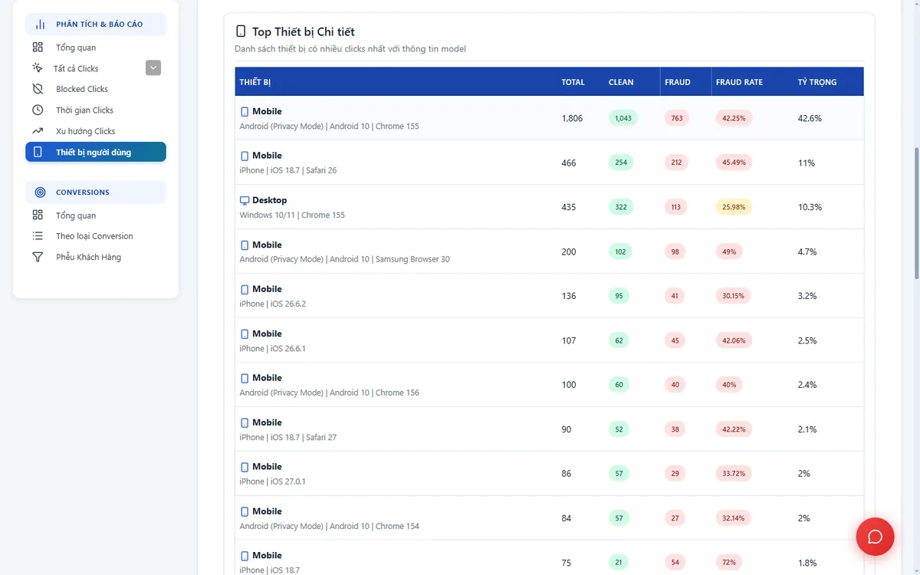Screen dimensions: 920x575
Task: Click the mobile icon in the Chrome 156 row
Action: click(245, 378)
